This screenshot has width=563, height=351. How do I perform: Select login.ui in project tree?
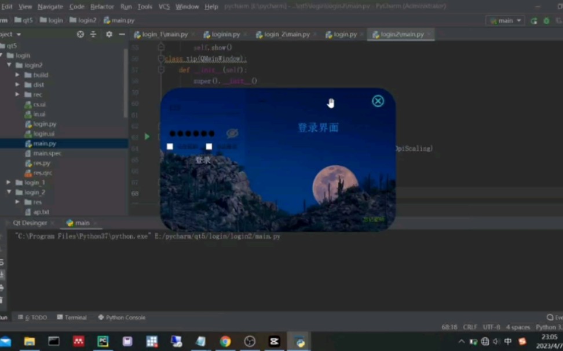(44, 134)
